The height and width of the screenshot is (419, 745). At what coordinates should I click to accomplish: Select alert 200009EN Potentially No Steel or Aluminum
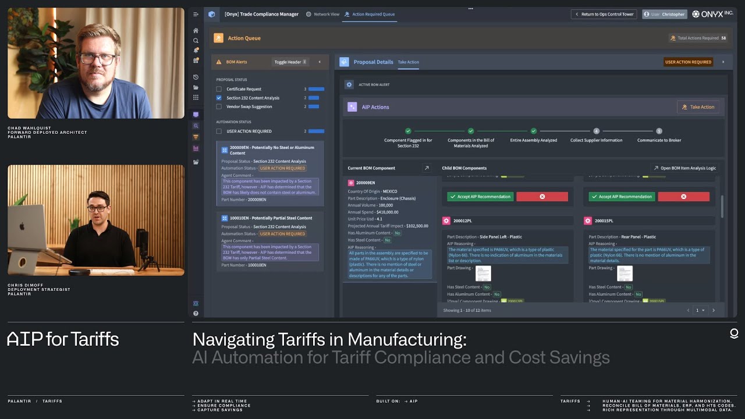click(x=270, y=174)
